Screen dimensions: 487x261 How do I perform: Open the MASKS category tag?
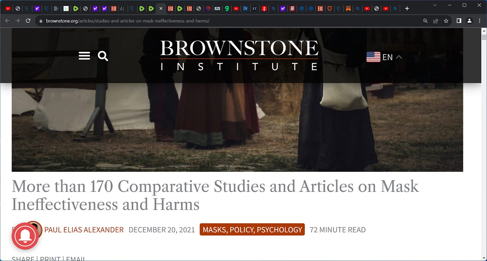click(214, 230)
